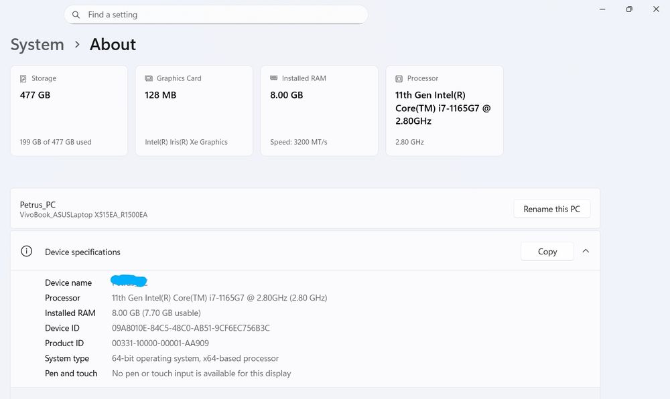Click '199 GB of 477 GB used' text
The width and height of the screenshot is (670, 399).
coord(56,142)
